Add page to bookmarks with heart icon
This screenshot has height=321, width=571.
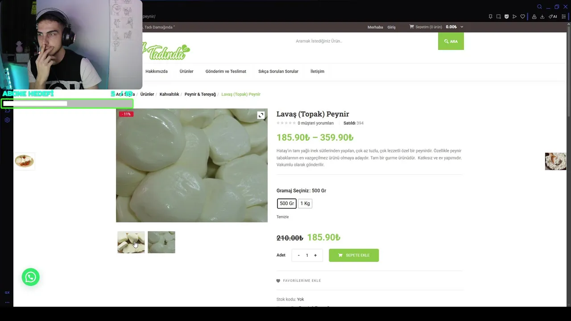[523, 16]
